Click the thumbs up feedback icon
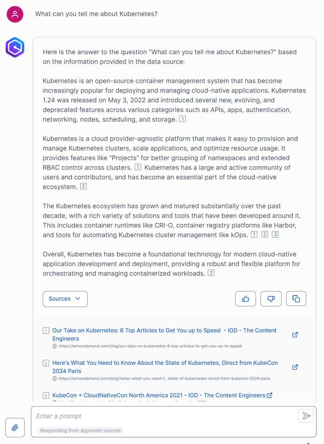Image resolution: width=324 pixels, height=444 pixels. [x=246, y=299]
